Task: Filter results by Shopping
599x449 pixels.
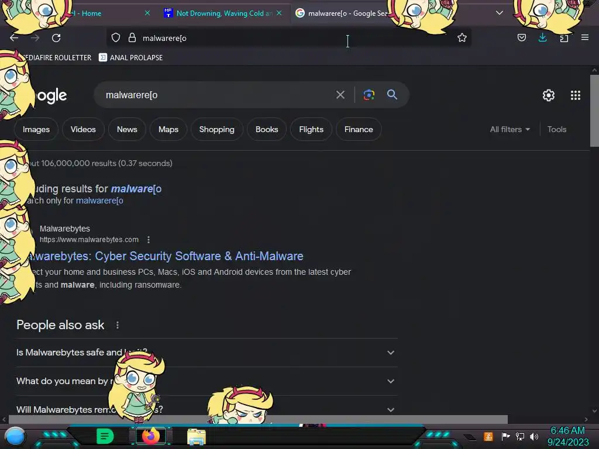Action: 216,129
